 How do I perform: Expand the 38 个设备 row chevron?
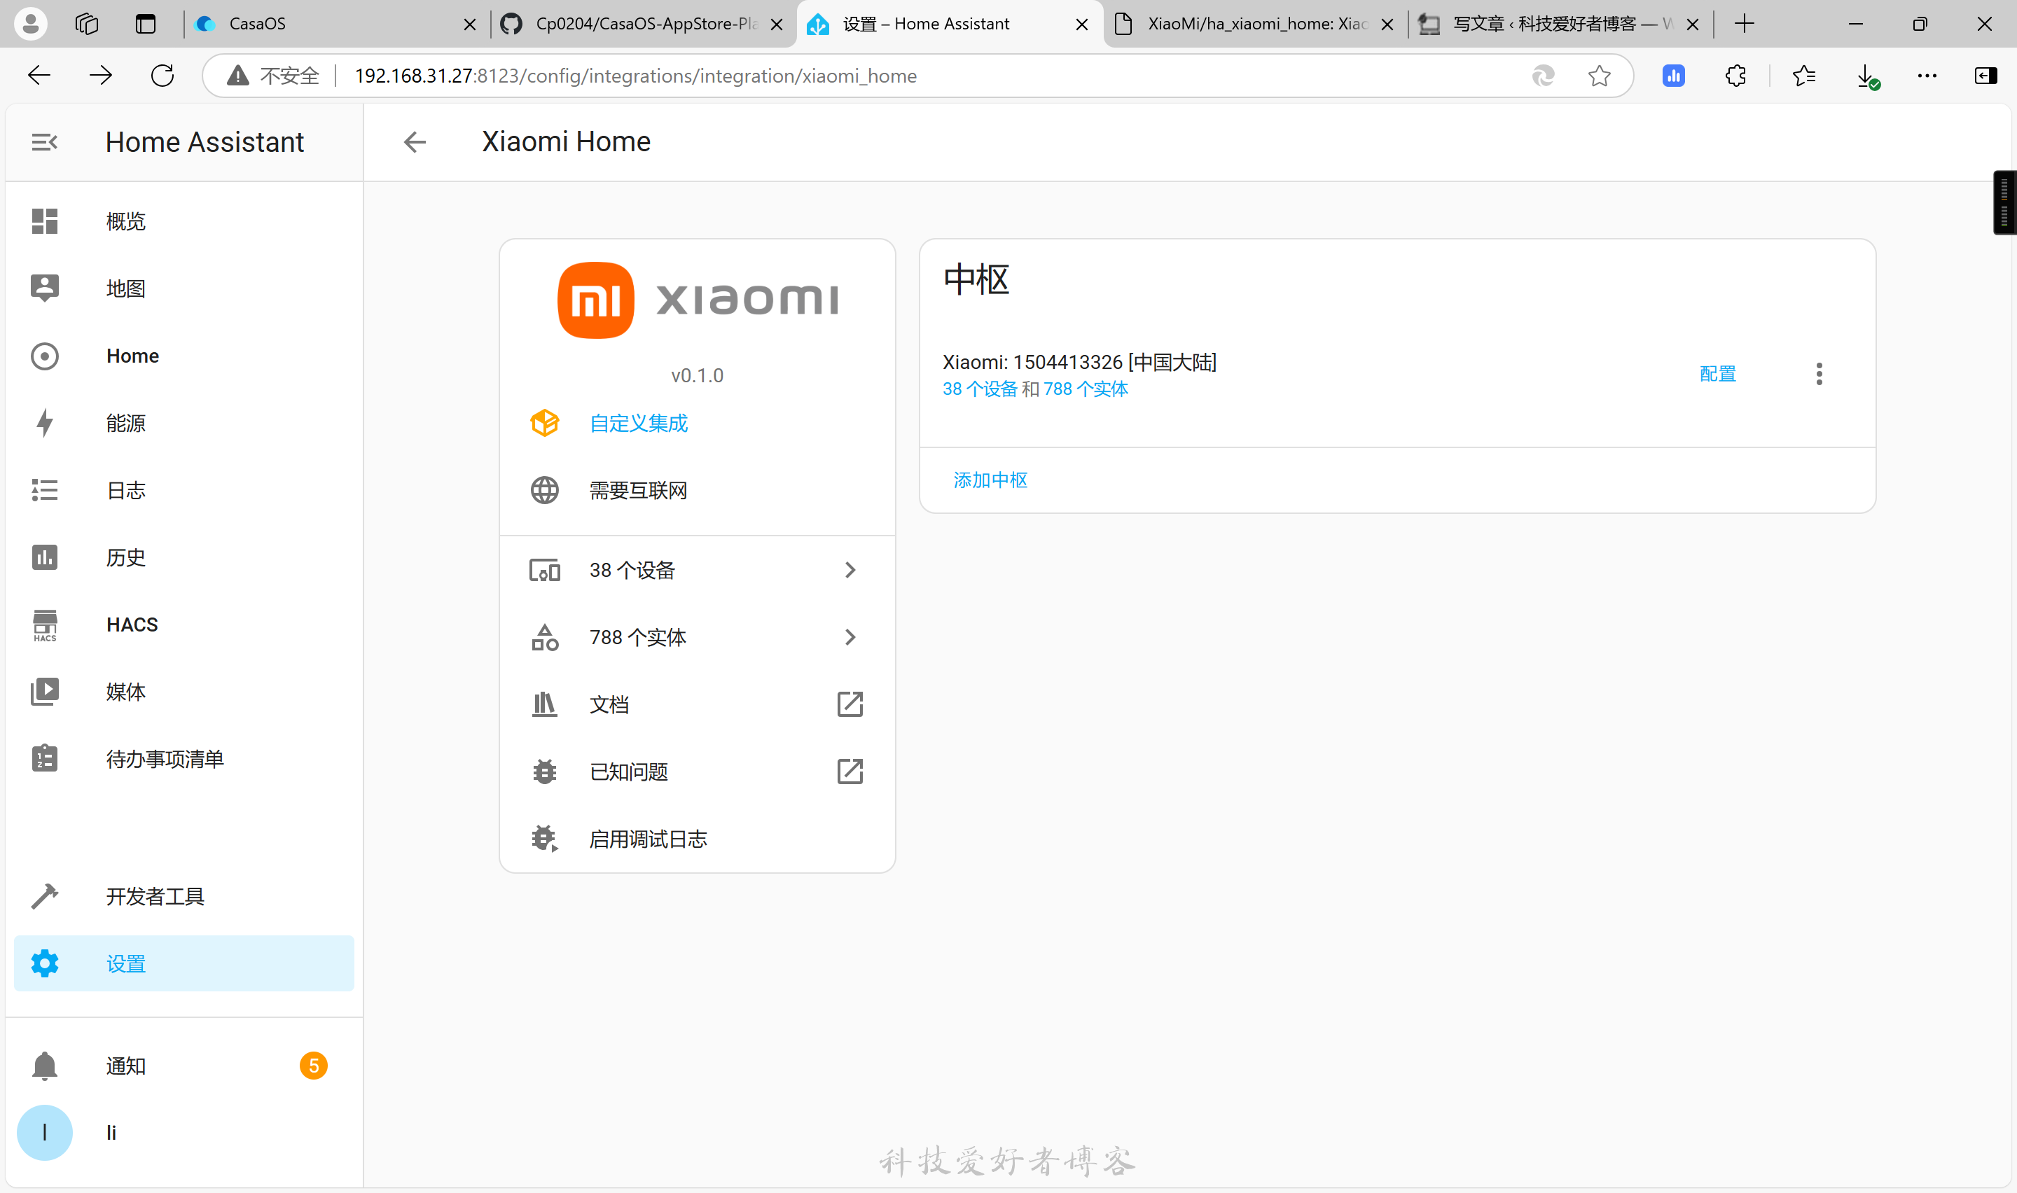850,570
